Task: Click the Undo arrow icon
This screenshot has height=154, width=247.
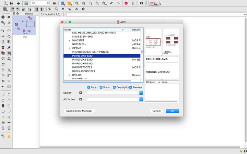Action: (111, 3)
